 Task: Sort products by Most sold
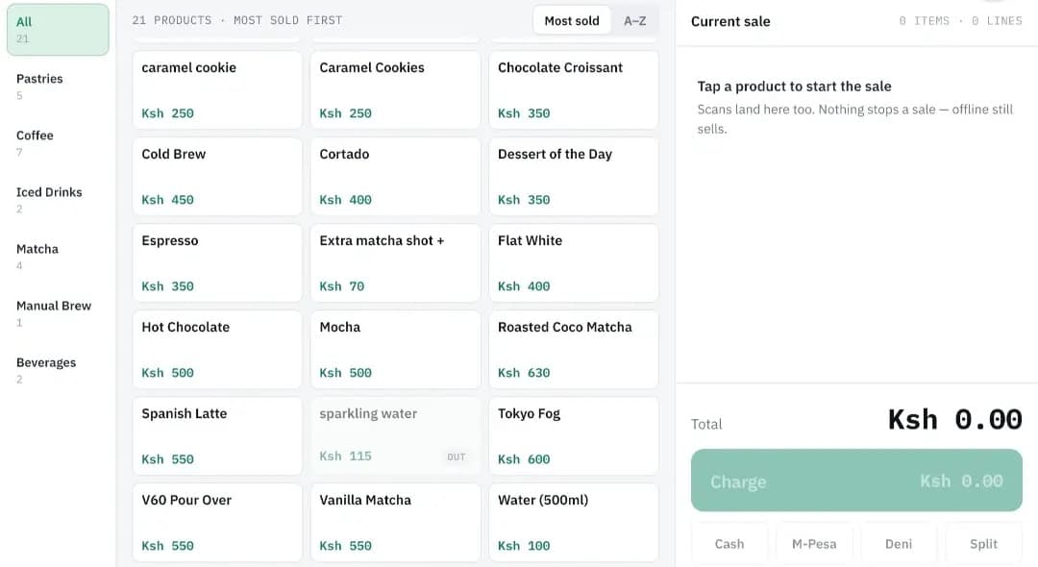tap(572, 21)
